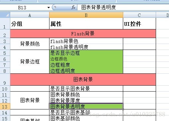The image size is (169, 121).
Task: Click the red 图表背景 section row
Action: [x=83, y=80]
